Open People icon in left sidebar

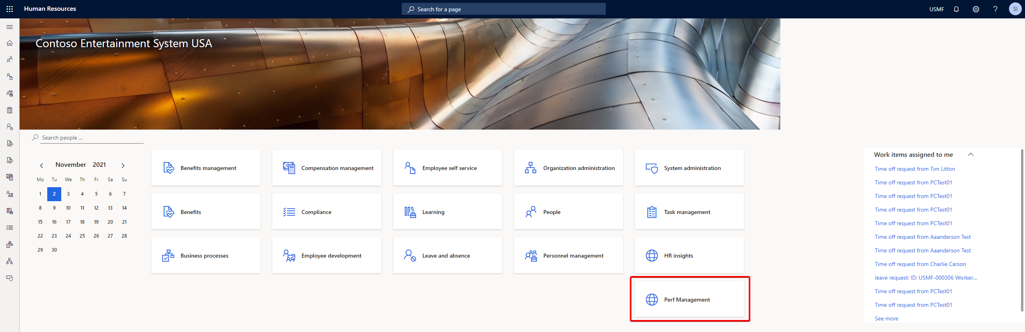pyautogui.click(x=10, y=60)
